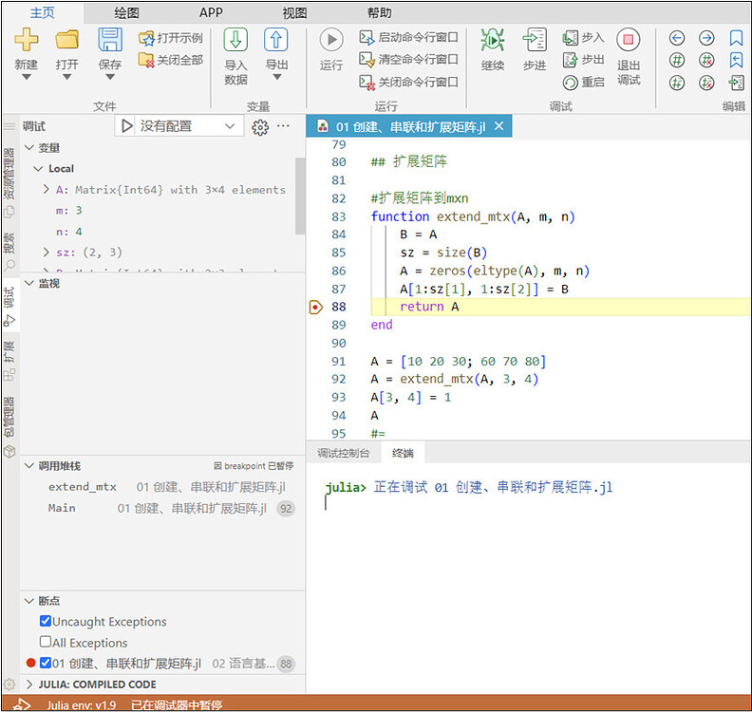
Task: Click the back navigation arrow icon
Action: [677, 38]
